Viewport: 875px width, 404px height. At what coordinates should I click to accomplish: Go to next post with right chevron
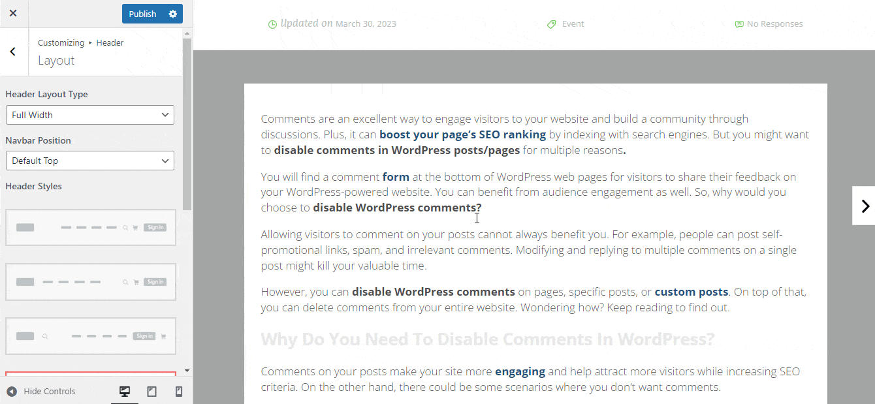tap(865, 206)
